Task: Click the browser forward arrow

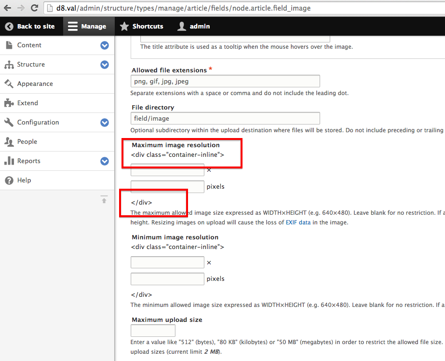Action: pos(21,8)
